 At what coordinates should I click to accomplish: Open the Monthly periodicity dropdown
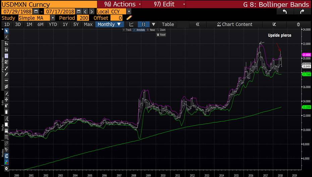click(x=109, y=24)
